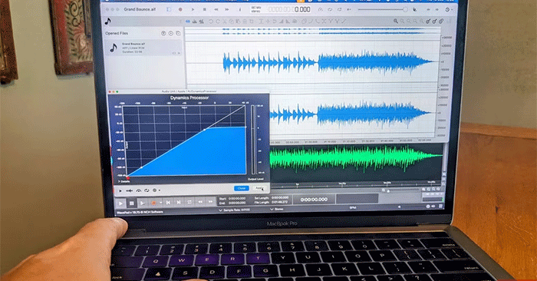Click the dark magnifier zoom icon
This screenshot has width=537, height=281.
396,21
